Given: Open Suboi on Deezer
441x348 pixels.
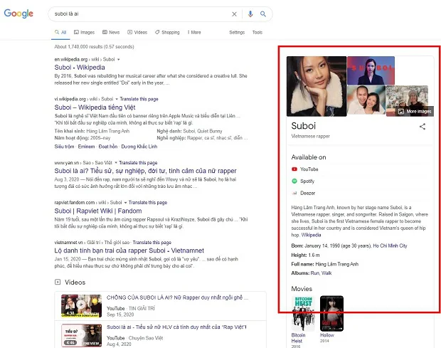Looking at the screenshot, I should point(308,192).
